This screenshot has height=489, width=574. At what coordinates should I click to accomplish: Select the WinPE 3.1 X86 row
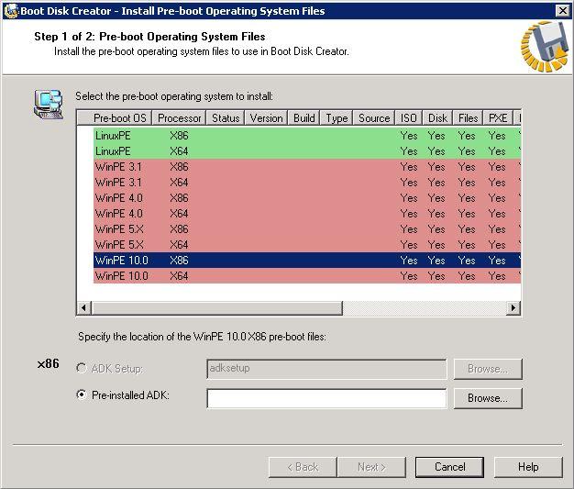(307, 167)
